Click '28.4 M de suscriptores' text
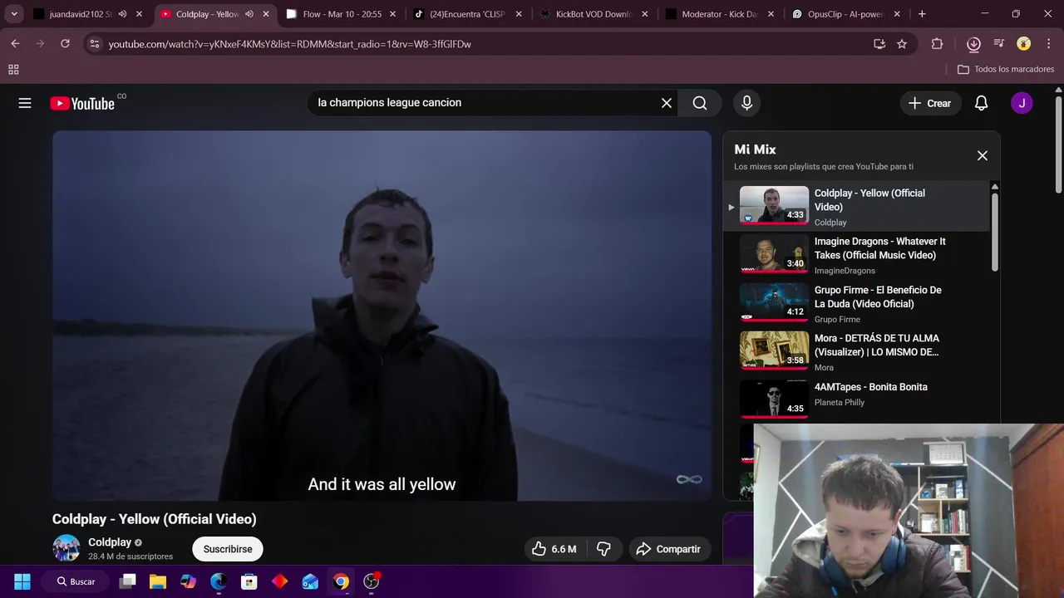1064x598 pixels. pyautogui.click(x=131, y=556)
